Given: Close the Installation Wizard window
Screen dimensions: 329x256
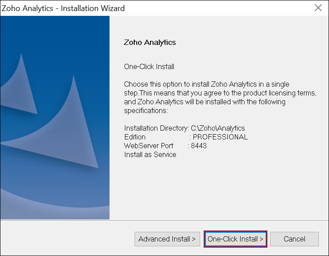Looking at the screenshot, I should (x=318, y=8).
